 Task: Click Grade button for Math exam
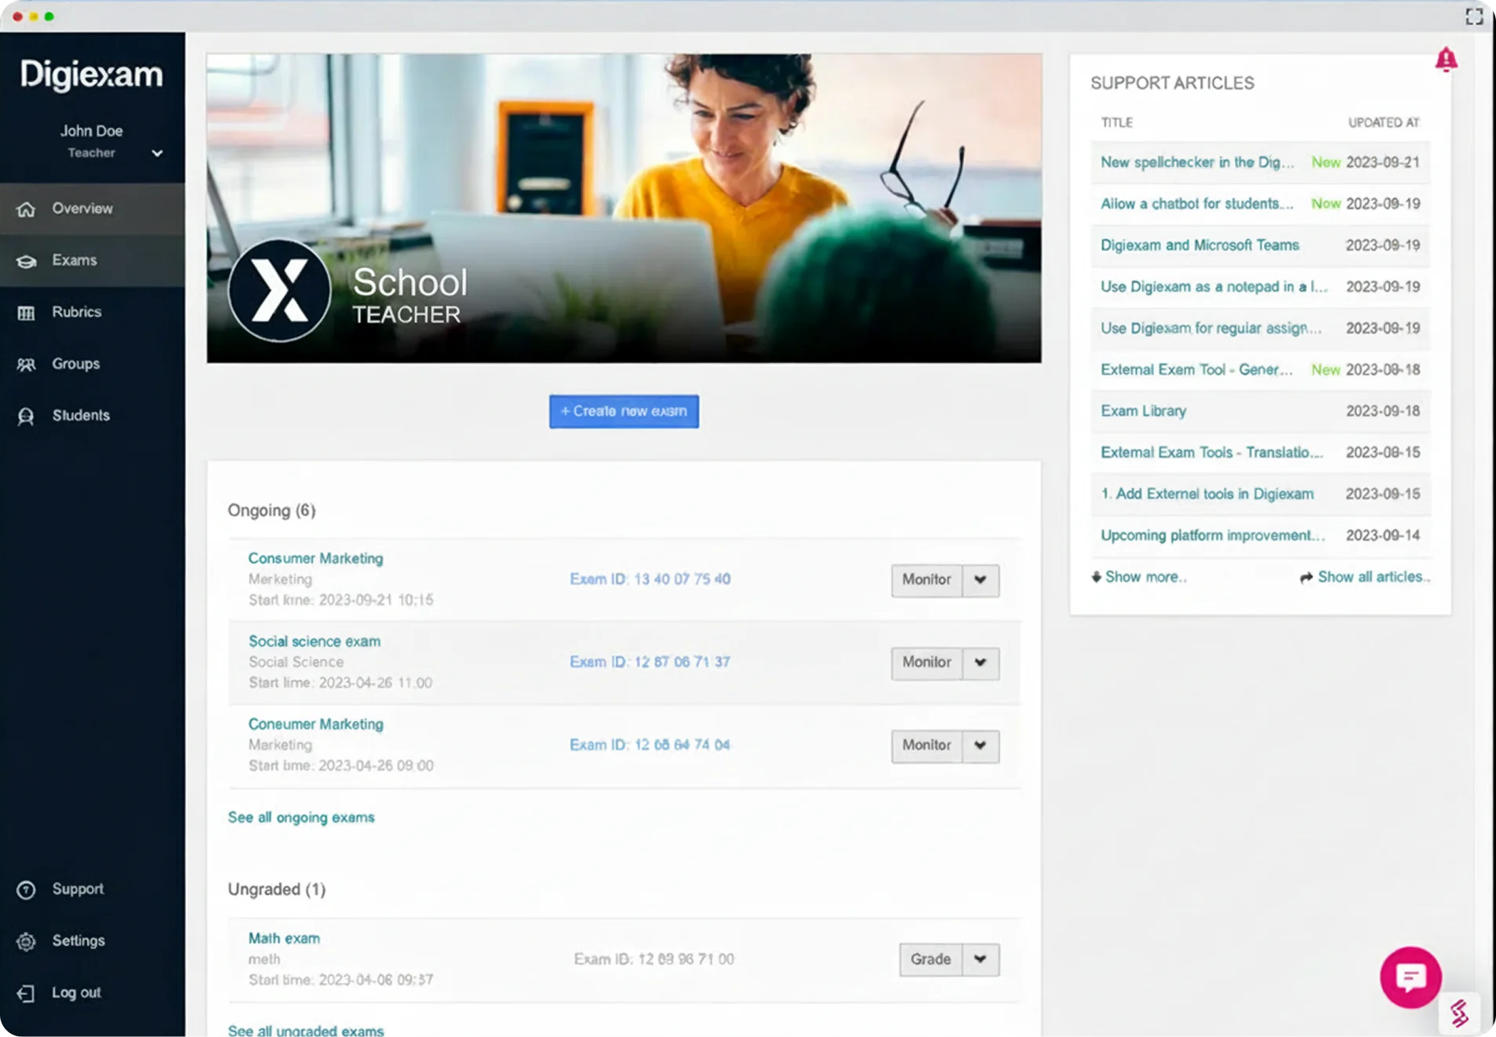(930, 959)
